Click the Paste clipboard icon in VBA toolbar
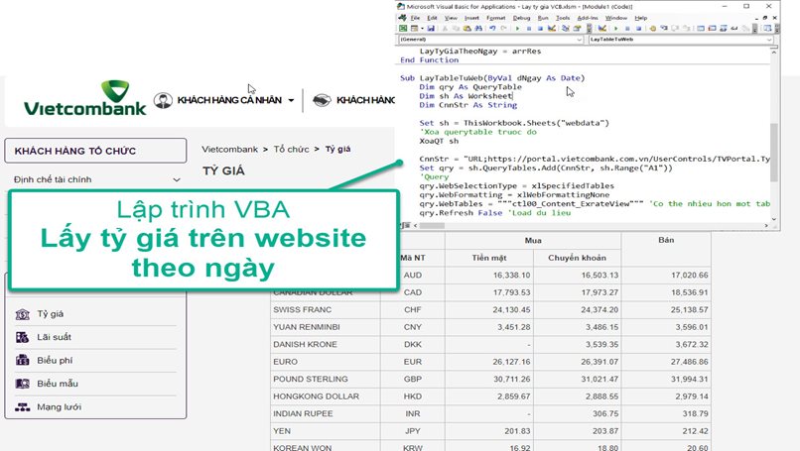 467,28
